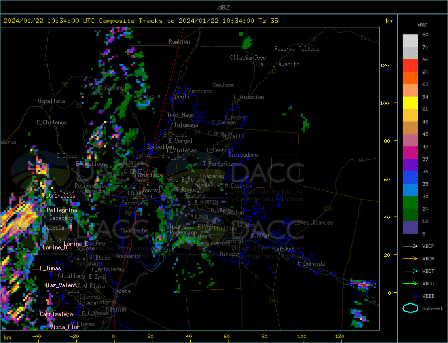The width and height of the screenshot is (448, 343).
Task: Click the TUNUYAN map label
Action: tap(115, 310)
